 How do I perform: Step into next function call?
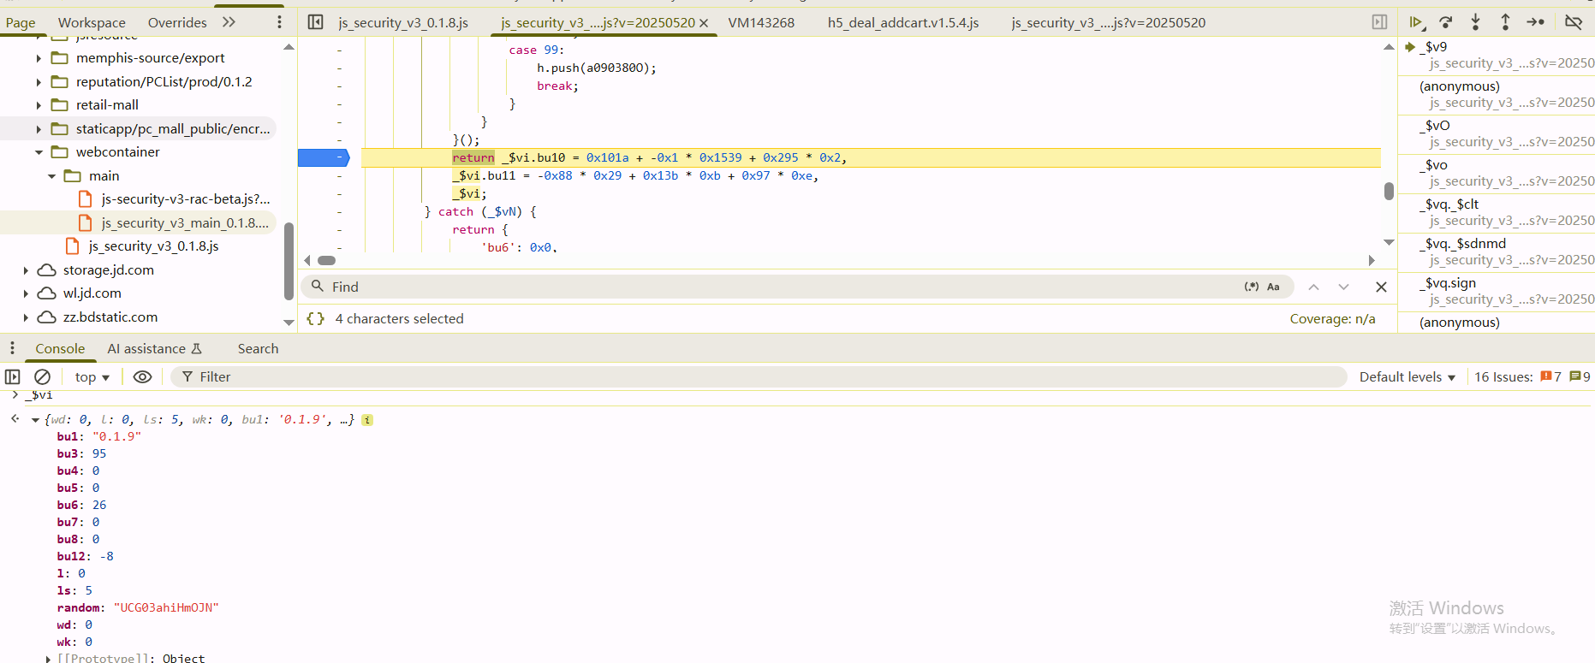point(1475,22)
